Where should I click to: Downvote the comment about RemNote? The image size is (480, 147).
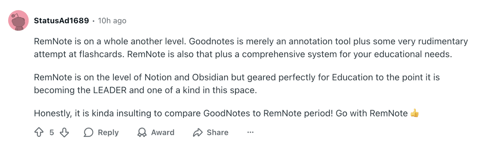[x=64, y=132]
